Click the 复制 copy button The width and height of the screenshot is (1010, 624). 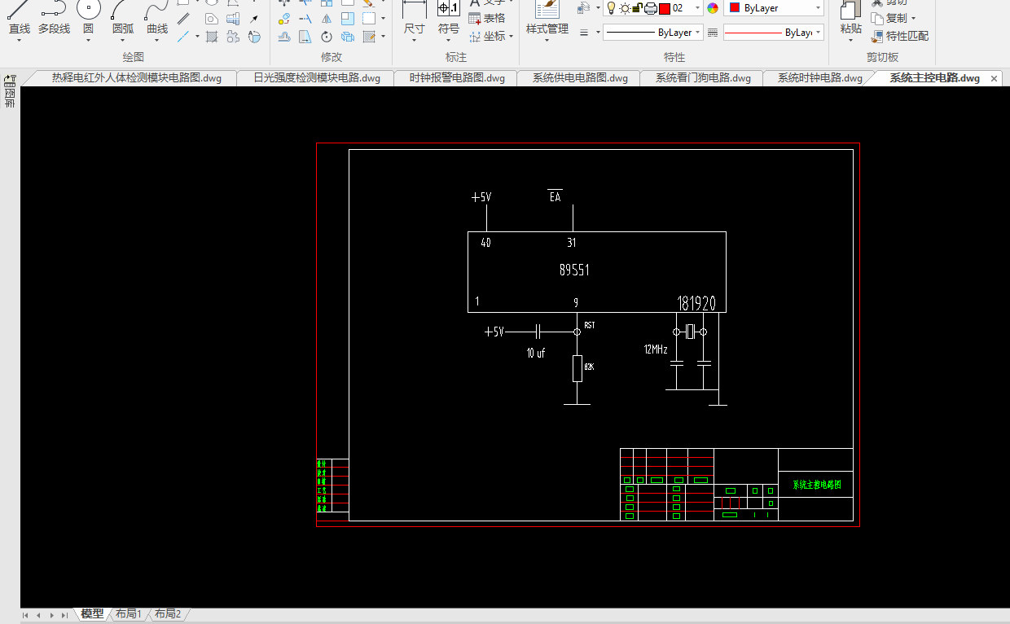pyautogui.click(x=894, y=18)
